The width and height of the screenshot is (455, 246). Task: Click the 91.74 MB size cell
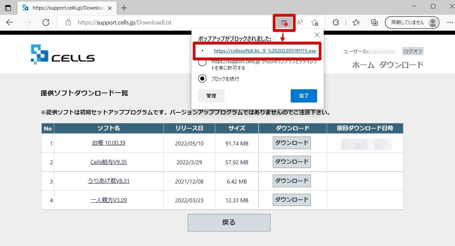pos(237,143)
